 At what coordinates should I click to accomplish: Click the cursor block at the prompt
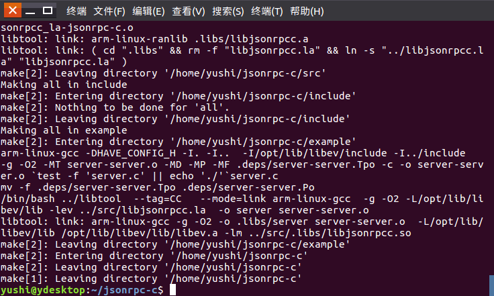tap(172, 290)
